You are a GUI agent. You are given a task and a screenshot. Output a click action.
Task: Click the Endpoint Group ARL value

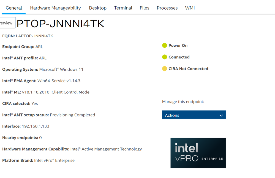39,47
